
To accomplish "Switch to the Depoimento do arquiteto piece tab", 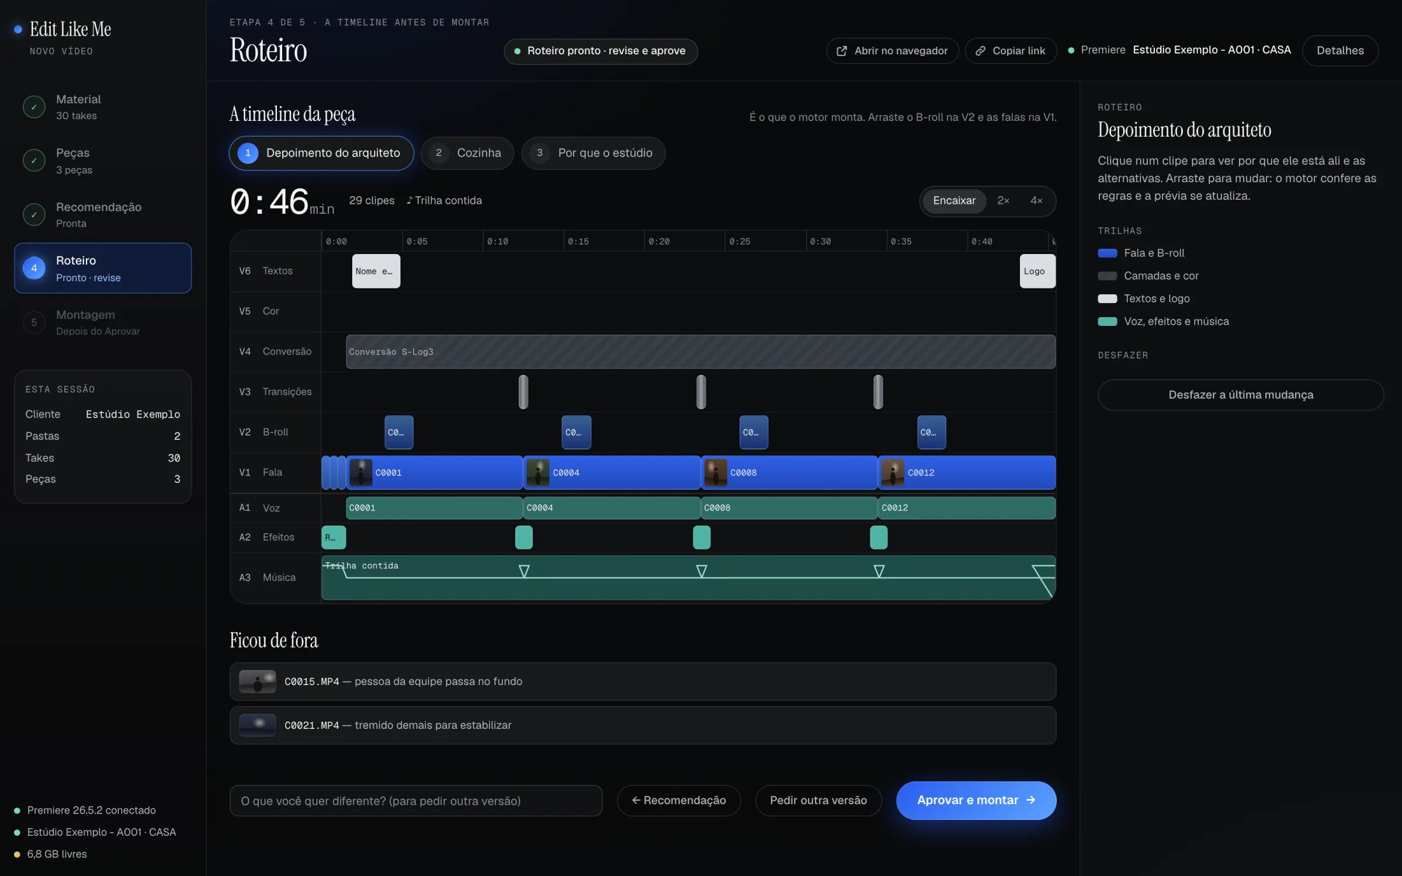I will [321, 153].
